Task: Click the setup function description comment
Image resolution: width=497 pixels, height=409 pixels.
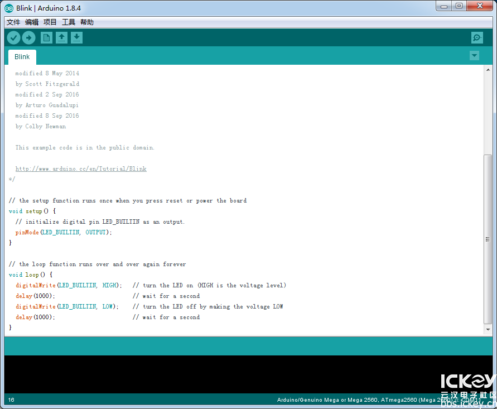Action: (x=127, y=201)
